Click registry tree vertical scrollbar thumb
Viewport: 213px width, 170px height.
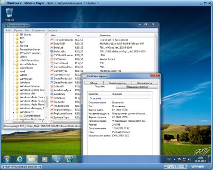[46, 101]
